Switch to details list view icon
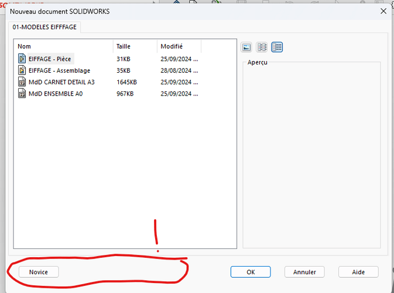The width and height of the screenshot is (394, 293). tap(277, 47)
